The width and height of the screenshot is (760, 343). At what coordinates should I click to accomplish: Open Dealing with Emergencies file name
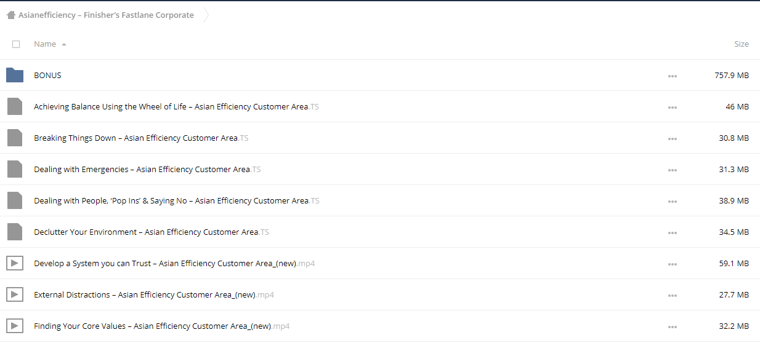point(147,169)
